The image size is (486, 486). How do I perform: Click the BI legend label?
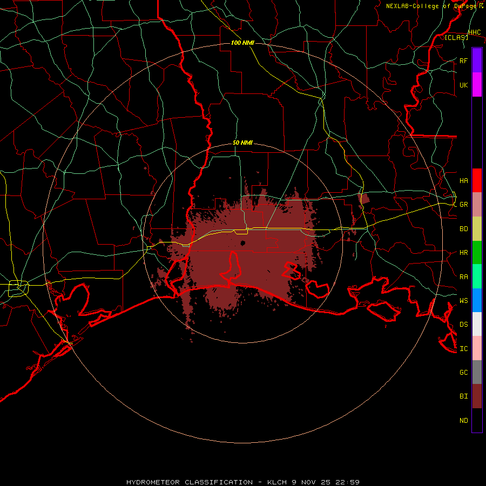point(463,396)
